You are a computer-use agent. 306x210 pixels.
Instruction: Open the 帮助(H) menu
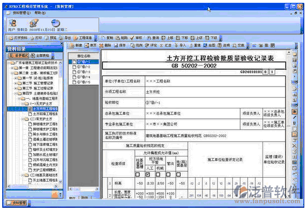pyautogui.click(x=40, y=13)
